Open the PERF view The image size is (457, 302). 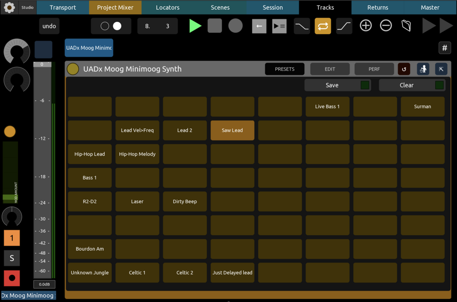pos(374,69)
